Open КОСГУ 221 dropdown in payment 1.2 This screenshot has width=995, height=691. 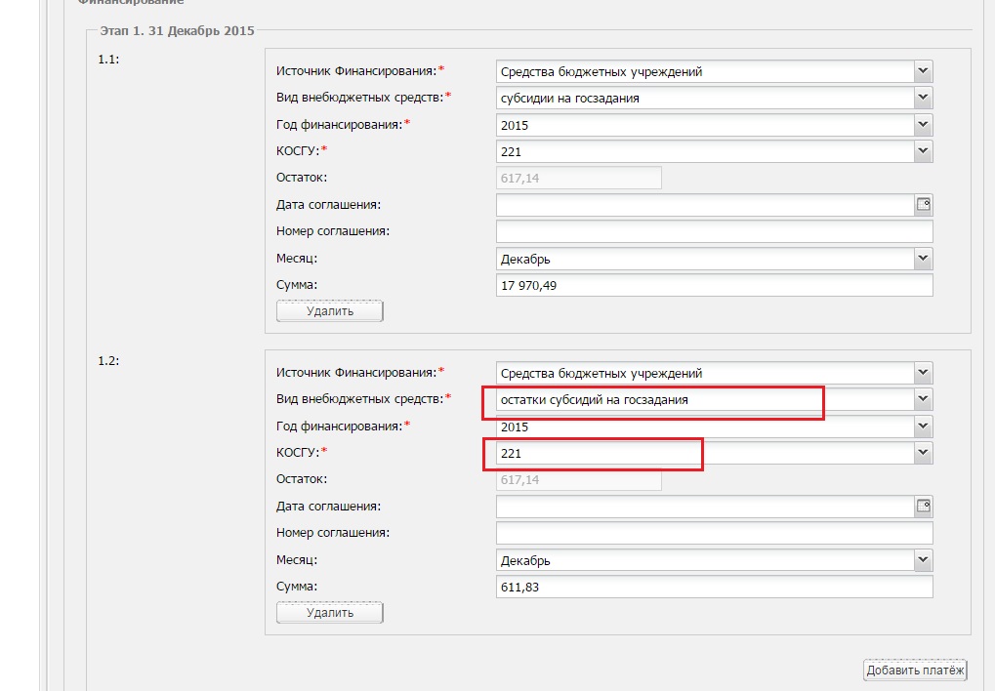(923, 453)
